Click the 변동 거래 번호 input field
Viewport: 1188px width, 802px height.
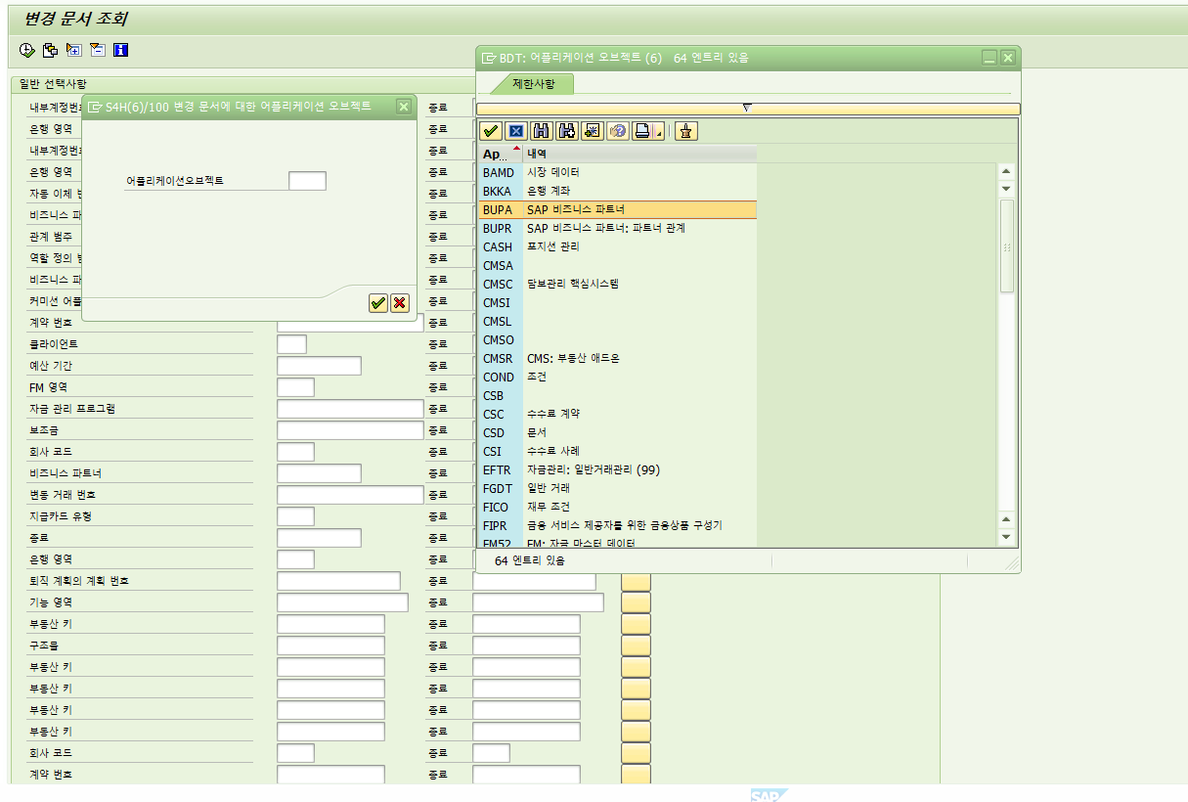[x=350, y=495]
